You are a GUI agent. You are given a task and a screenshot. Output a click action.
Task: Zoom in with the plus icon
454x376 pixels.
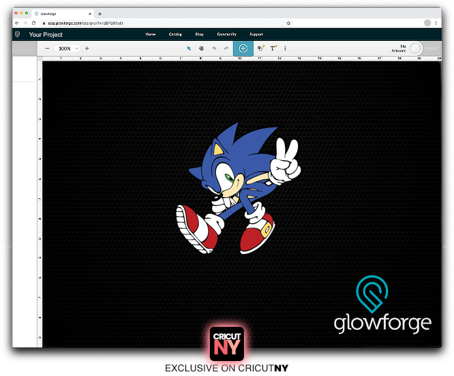coord(87,48)
